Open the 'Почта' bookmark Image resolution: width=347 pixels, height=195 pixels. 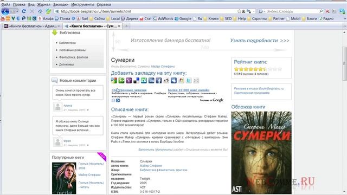62,19
